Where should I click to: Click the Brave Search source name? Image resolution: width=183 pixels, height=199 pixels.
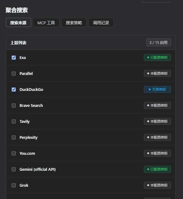pyautogui.click(x=31, y=105)
